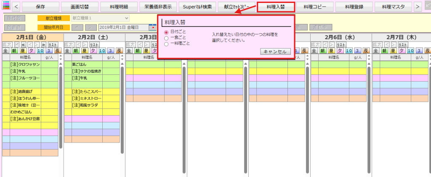Click the « button under 2月1日
This screenshot has width=431, height=177.
click(23, 45)
